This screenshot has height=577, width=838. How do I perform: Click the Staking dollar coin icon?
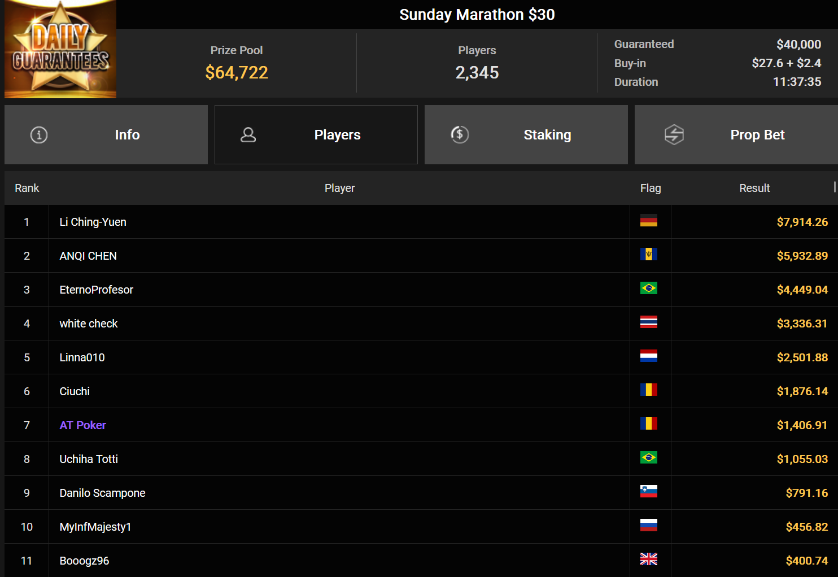pos(460,134)
